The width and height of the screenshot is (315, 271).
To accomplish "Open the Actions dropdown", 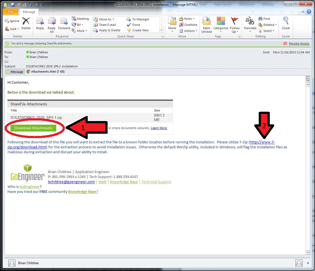I will [188, 31].
